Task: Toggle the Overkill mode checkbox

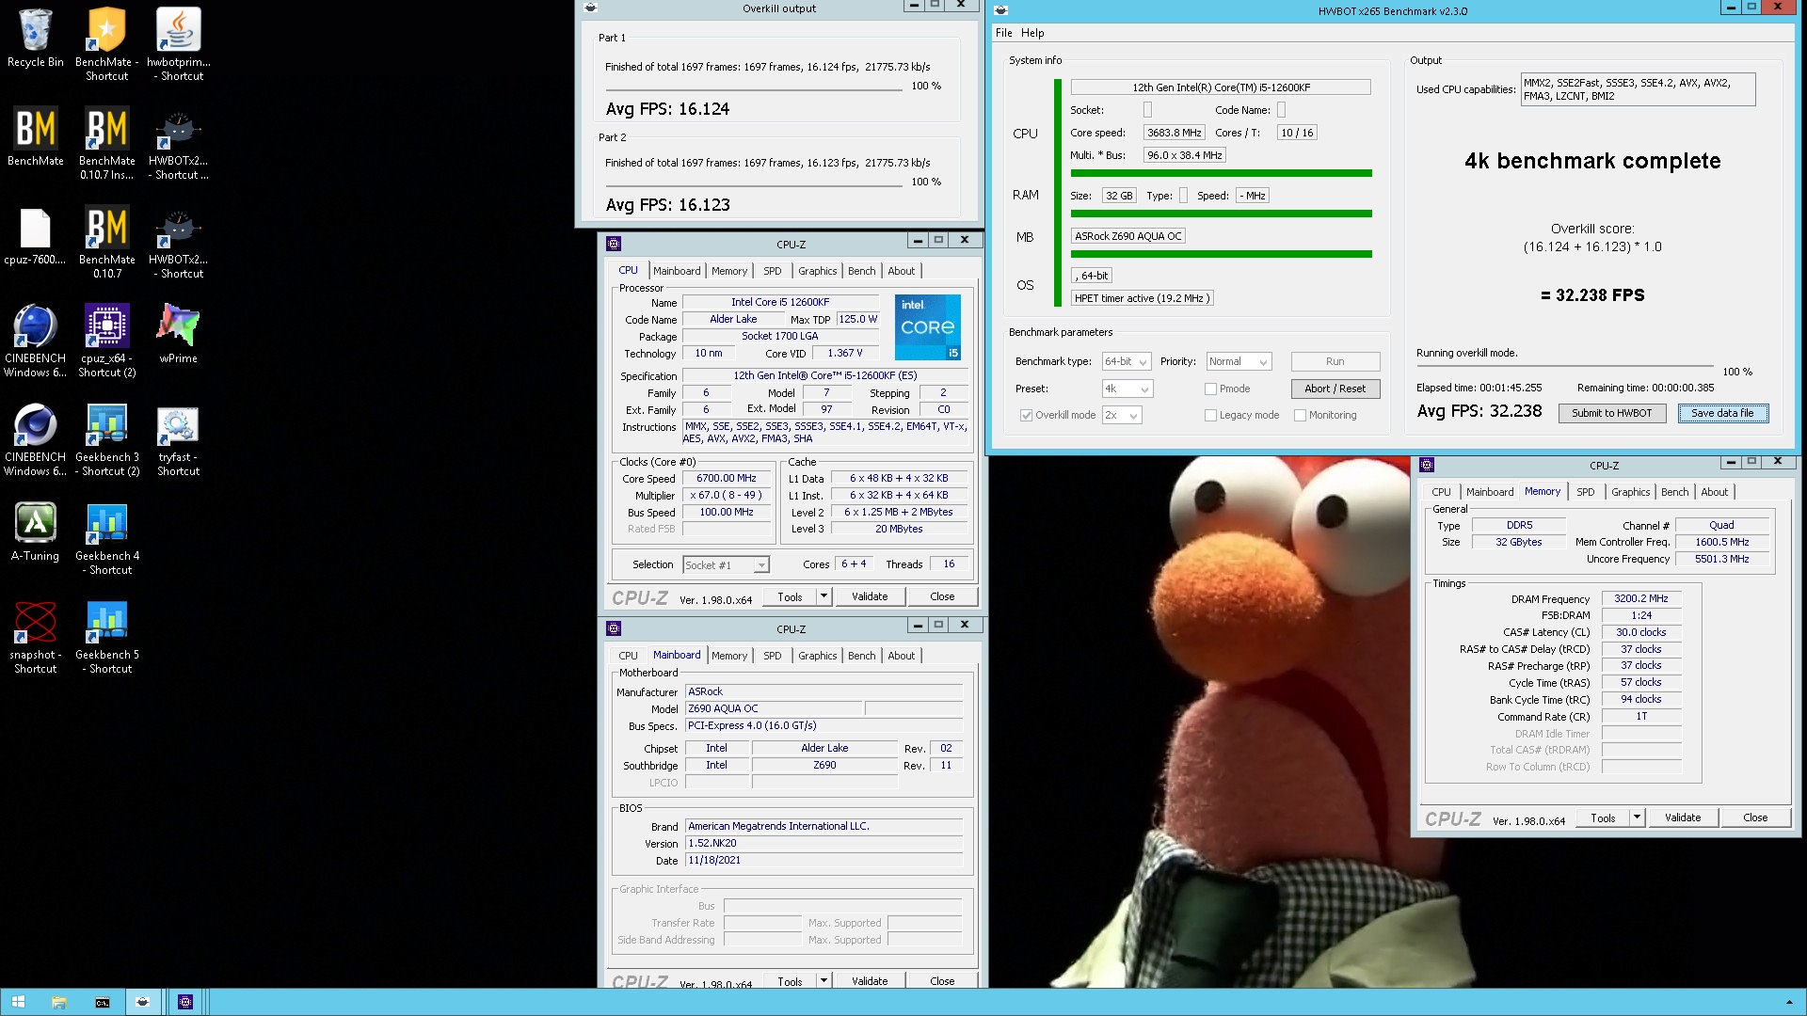Action: 1026,415
